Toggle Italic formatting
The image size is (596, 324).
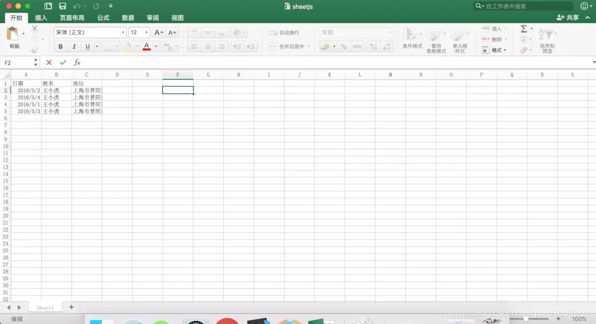pos(74,46)
